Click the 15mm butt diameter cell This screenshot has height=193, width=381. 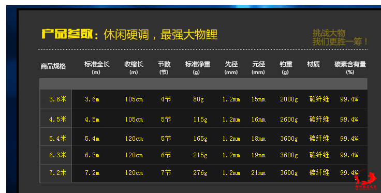point(258,99)
